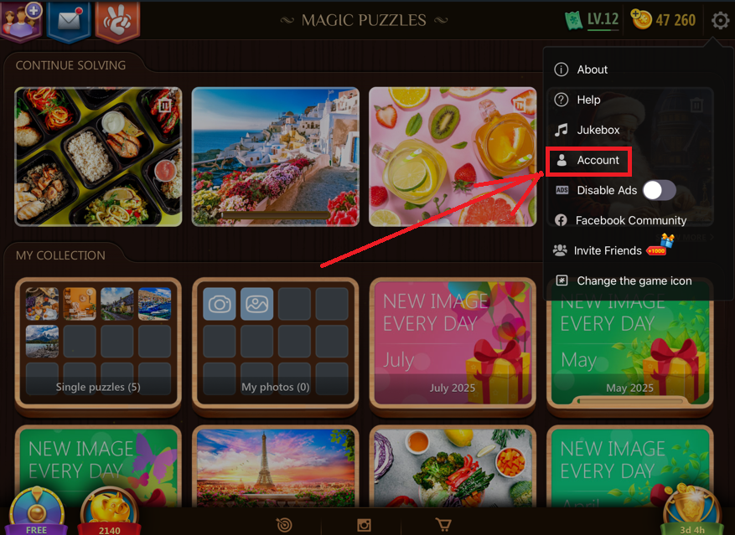Open the gallery image icon in My photos

coord(257,304)
